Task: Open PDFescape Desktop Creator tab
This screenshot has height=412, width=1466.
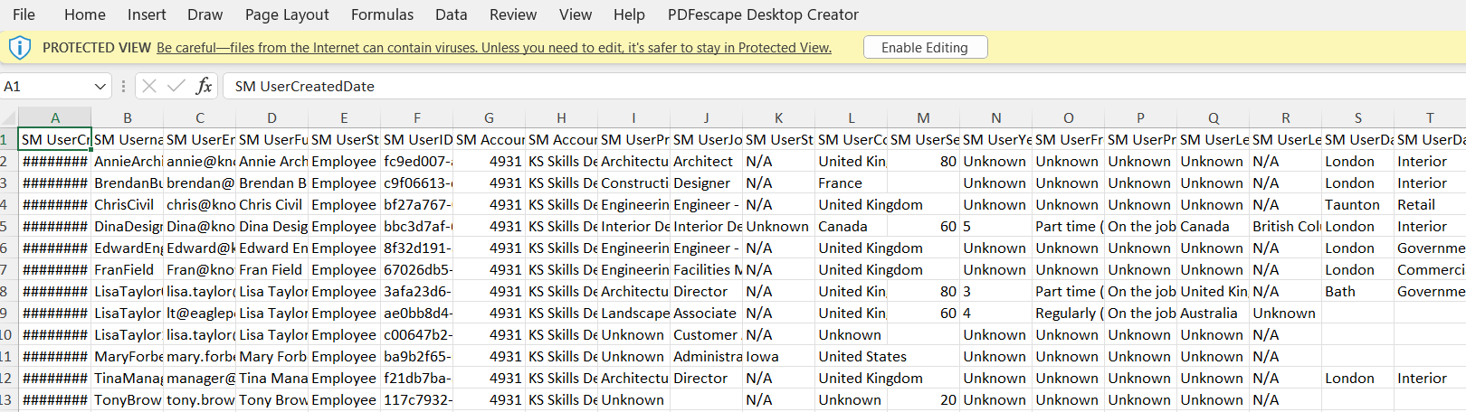Action: (x=763, y=14)
